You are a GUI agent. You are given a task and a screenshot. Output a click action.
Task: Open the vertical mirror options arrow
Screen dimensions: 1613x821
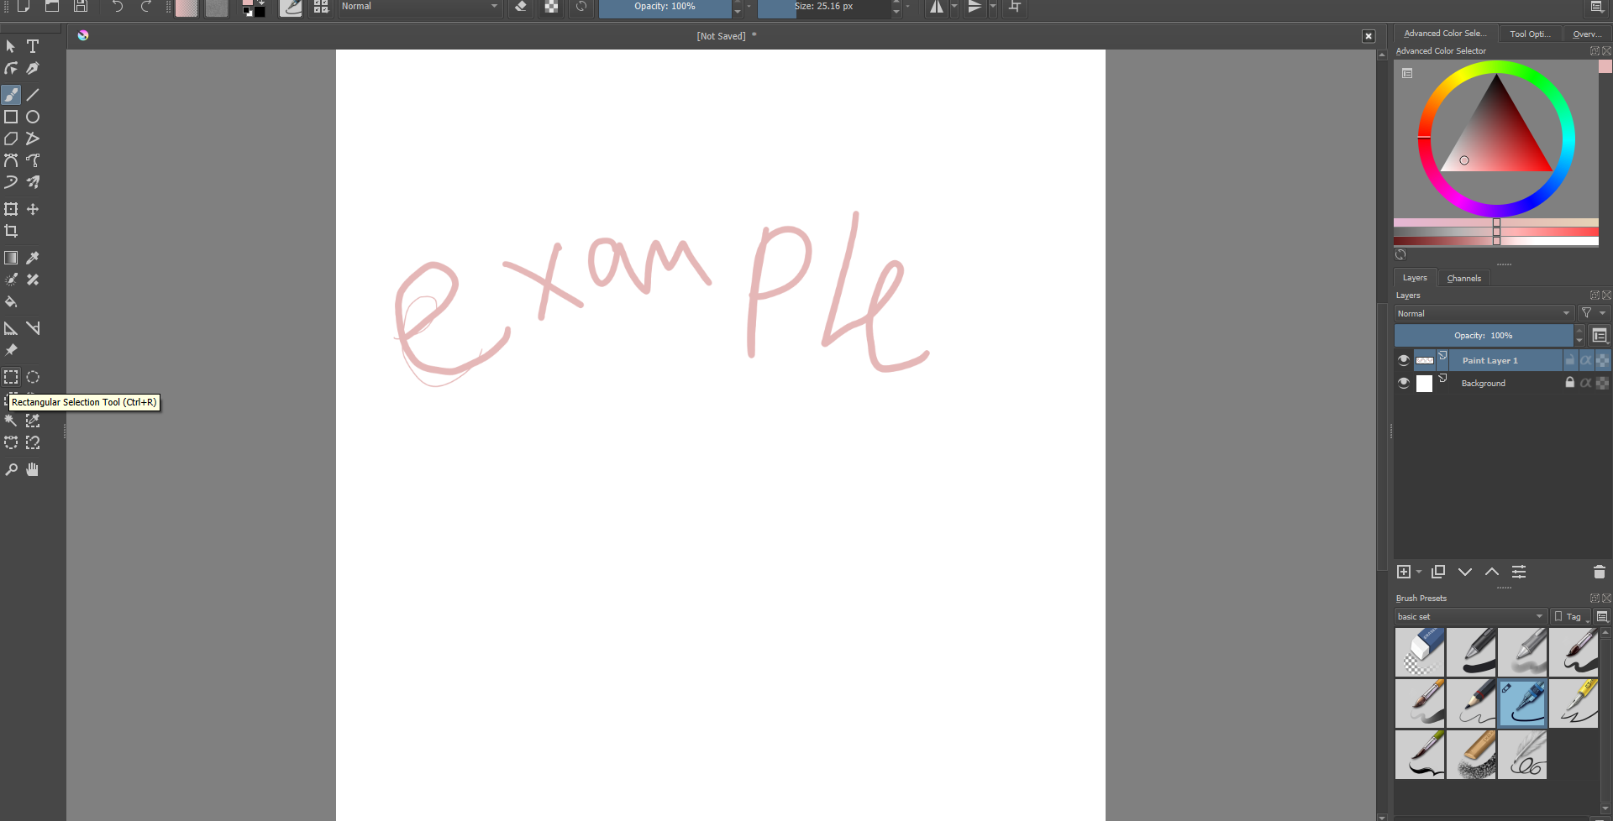[x=993, y=7]
